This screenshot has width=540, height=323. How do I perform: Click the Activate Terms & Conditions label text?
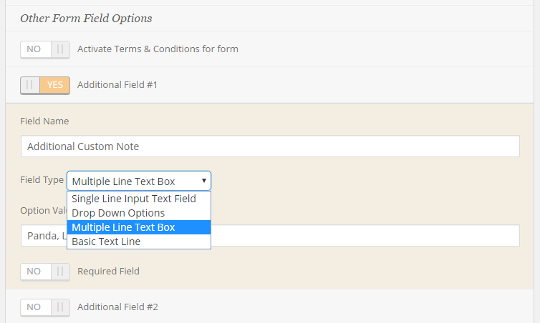point(158,49)
